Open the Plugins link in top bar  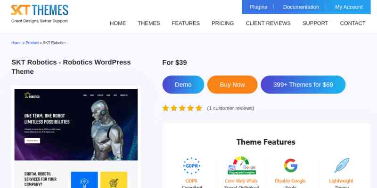point(258,7)
